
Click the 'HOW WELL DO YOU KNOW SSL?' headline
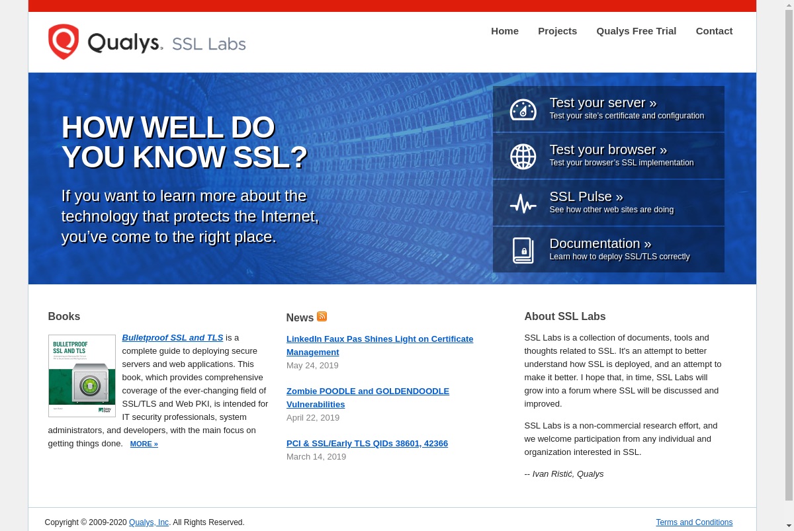pyautogui.click(x=185, y=142)
